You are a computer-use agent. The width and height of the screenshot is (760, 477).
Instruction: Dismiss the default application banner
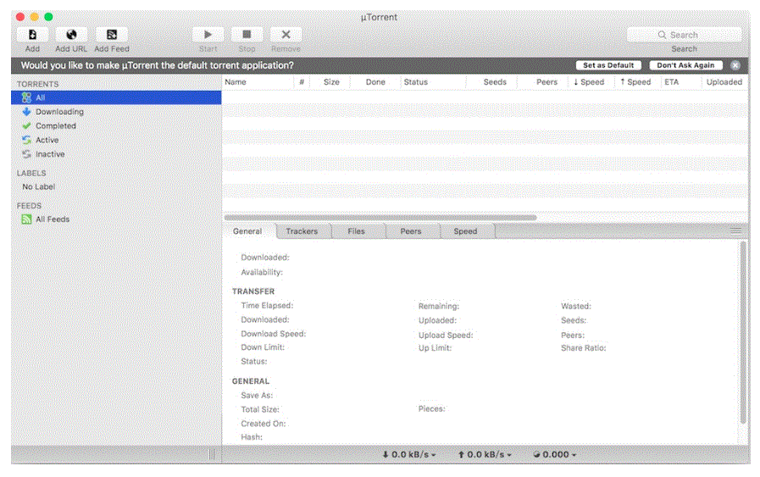tap(735, 65)
